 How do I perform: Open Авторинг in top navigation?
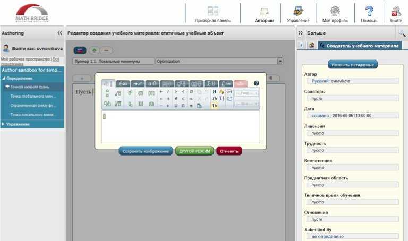(x=265, y=14)
